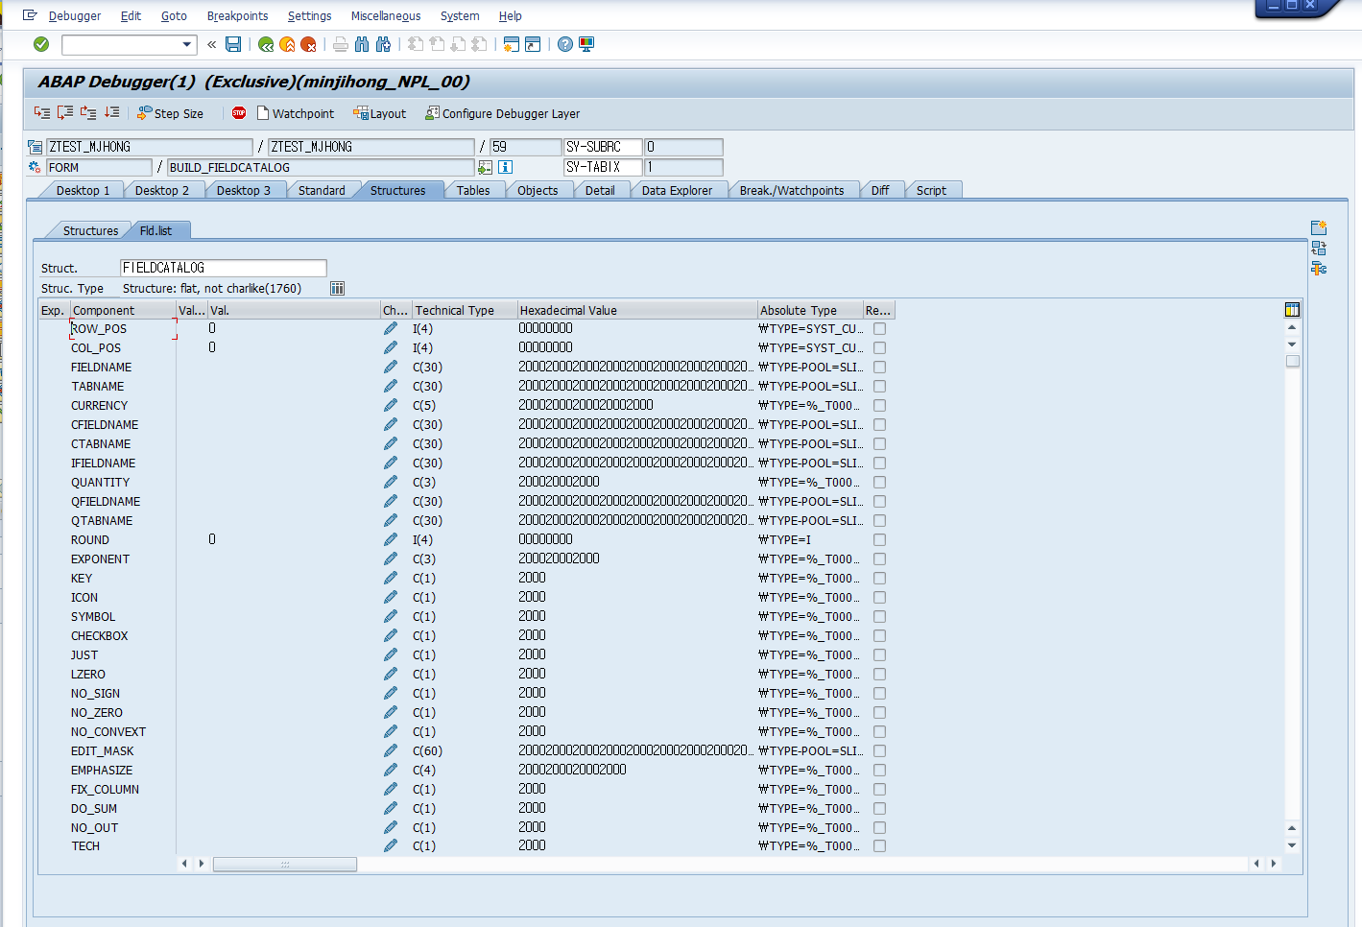Click the Watchpoint button
1362x927 pixels.
[x=296, y=113]
